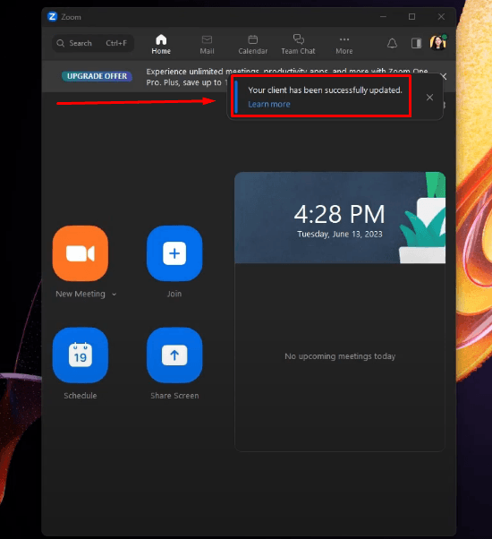Click the Zoom logo in title bar
This screenshot has width=492, height=539.
[52, 16]
